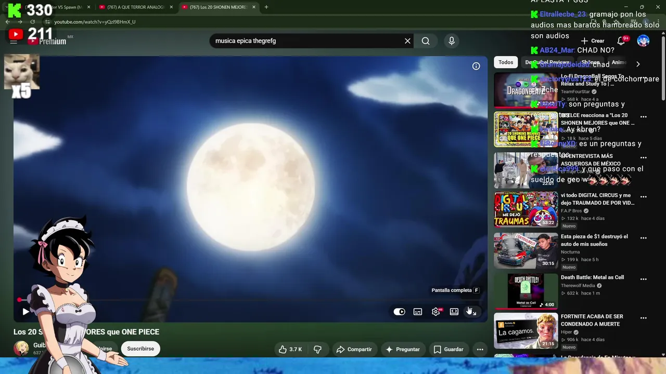
Task: Open options menu for Digital Circus video
Action: point(644,197)
